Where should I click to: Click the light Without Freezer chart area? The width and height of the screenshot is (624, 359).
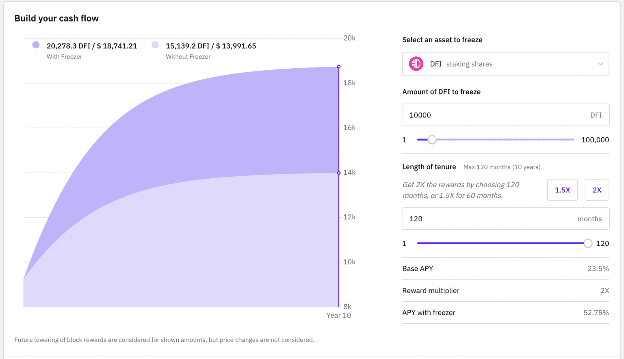click(x=183, y=244)
